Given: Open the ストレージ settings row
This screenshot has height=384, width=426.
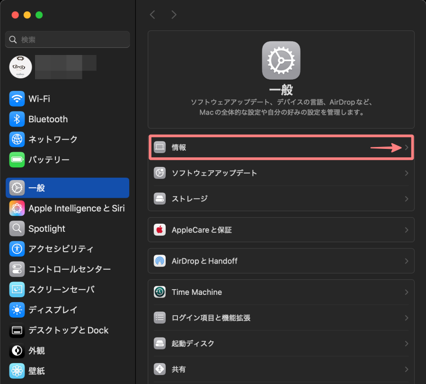Looking at the screenshot, I should point(281,199).
